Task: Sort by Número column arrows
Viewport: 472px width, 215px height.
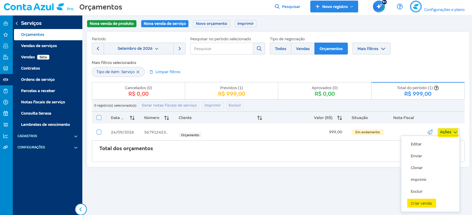Action: point(167,118)
